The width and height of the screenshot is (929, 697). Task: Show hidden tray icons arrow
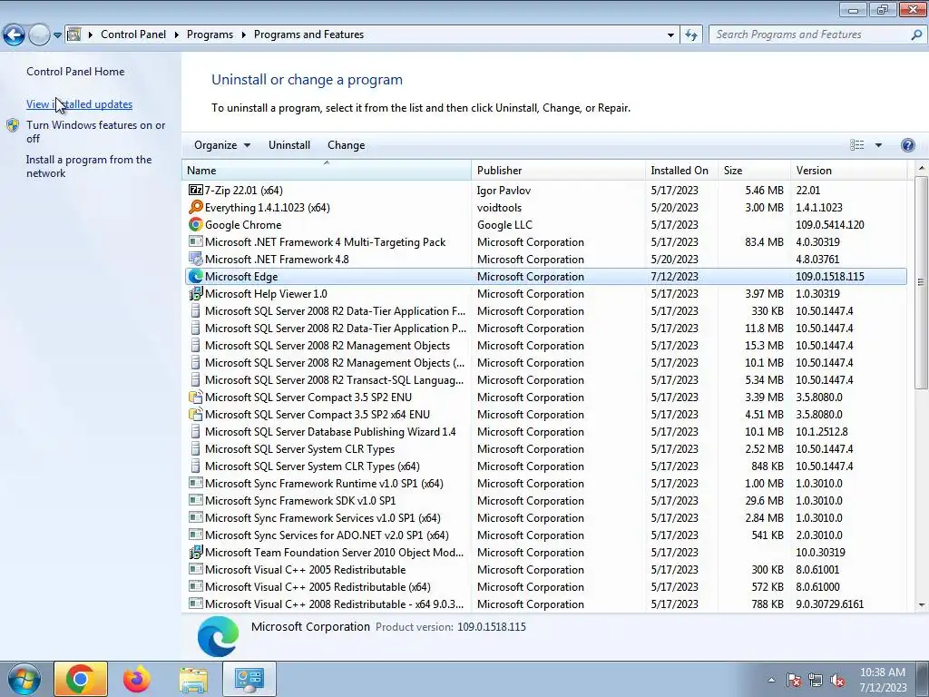click(x=771, y=681)
